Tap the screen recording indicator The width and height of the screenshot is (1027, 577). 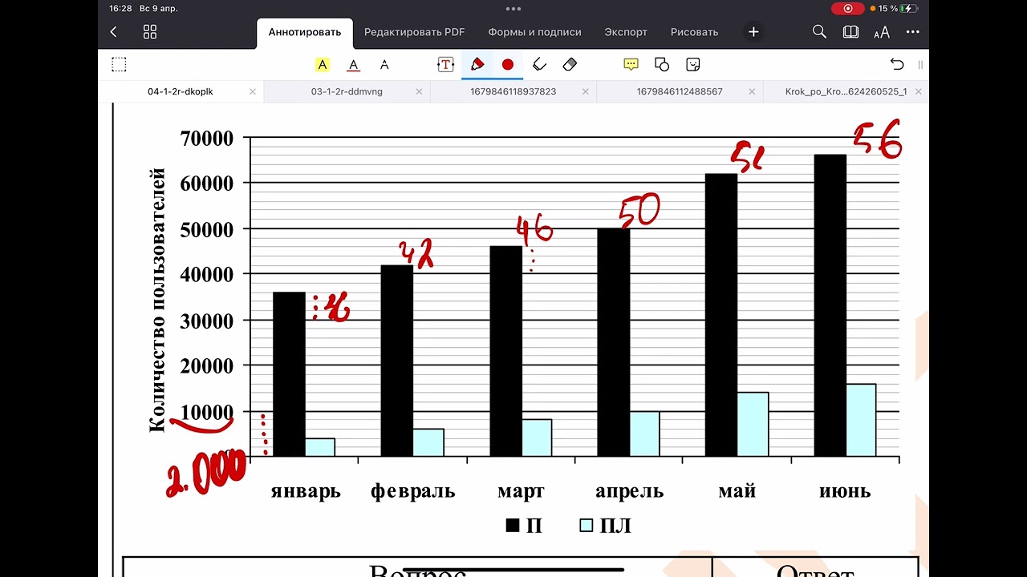[848, 9]
